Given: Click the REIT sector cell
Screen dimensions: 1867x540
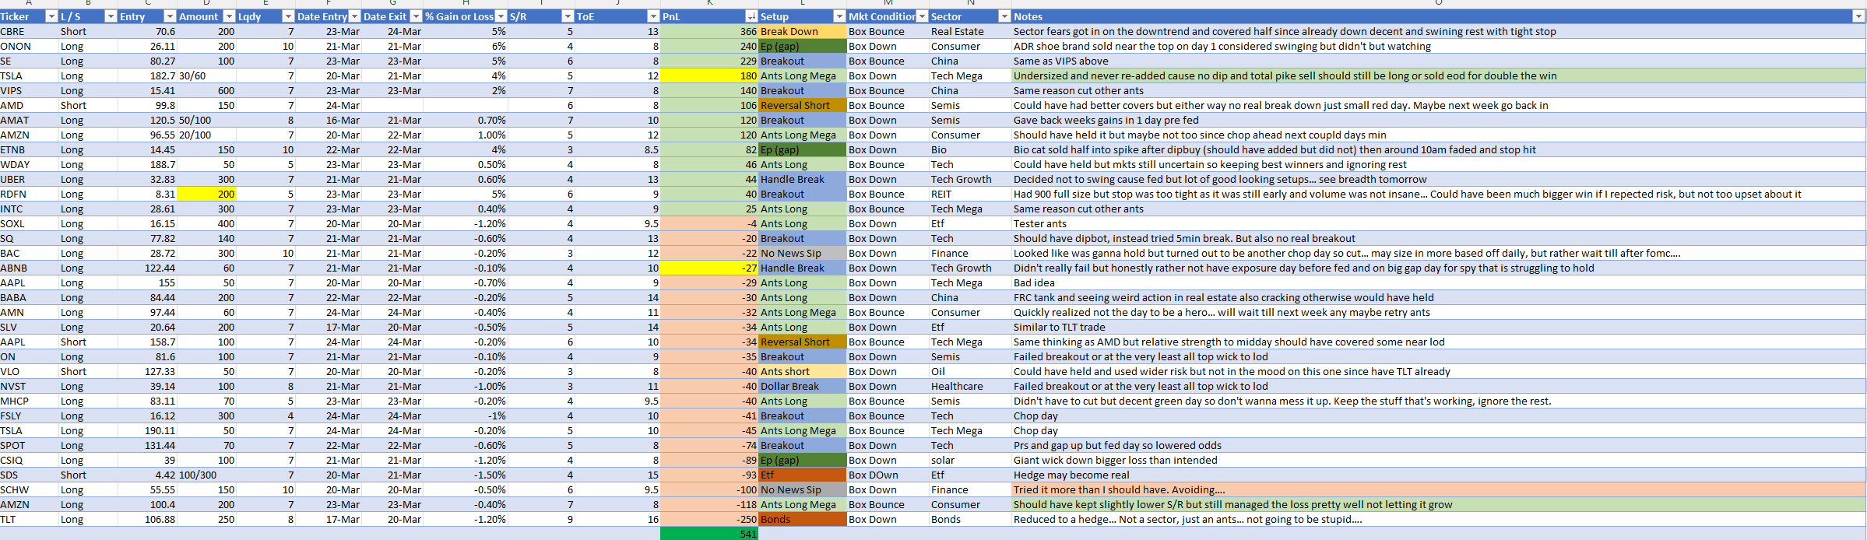Looking at the screenshot, I should [x=970, y=194].
